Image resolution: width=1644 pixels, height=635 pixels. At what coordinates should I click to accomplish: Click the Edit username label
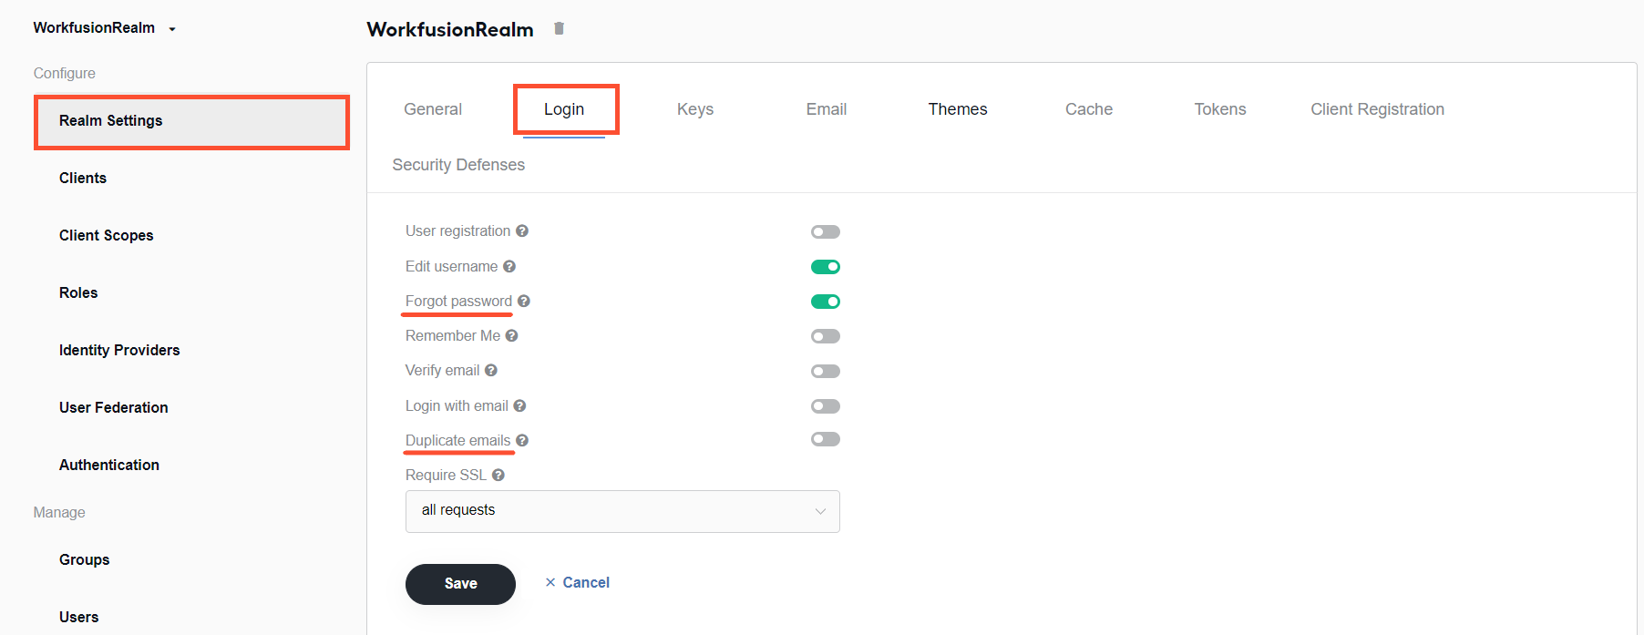click(x=451, y=267)
